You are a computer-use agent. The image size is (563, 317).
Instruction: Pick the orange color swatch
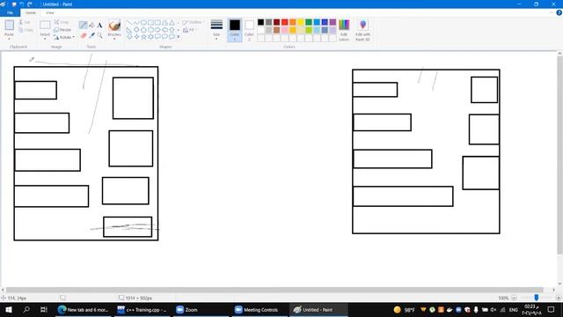(293, 22)
